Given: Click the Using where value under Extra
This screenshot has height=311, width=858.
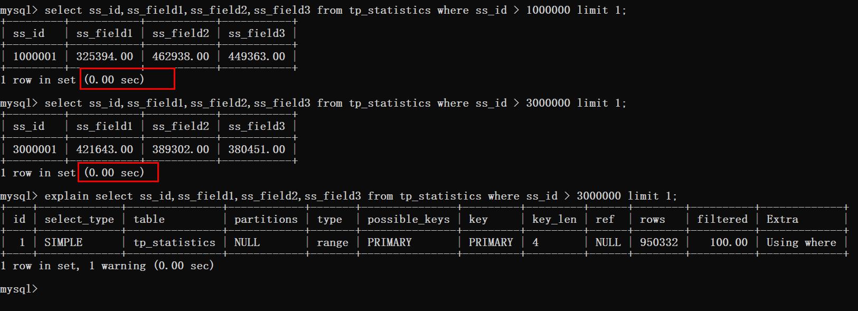Looking at the screenshot, I should (x=802, y=242).
